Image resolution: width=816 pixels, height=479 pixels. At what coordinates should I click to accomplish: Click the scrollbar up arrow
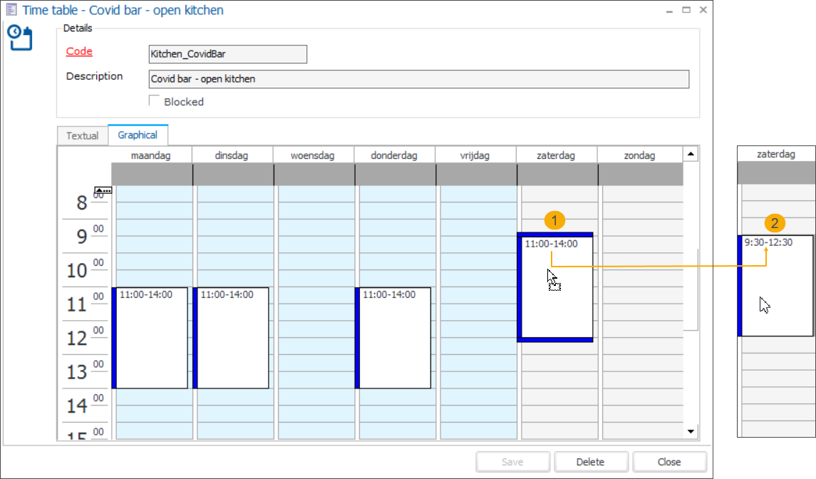click(x=690, y=153)
